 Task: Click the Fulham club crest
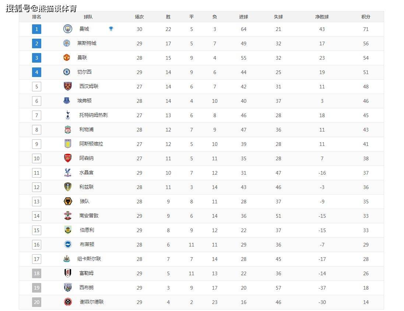coord(68,273)
